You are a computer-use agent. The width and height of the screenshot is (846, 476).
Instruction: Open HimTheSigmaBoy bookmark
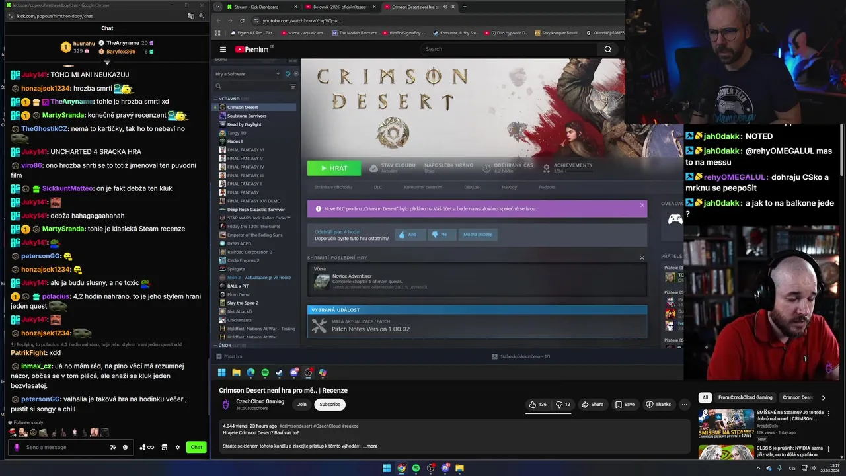[404, 32]
